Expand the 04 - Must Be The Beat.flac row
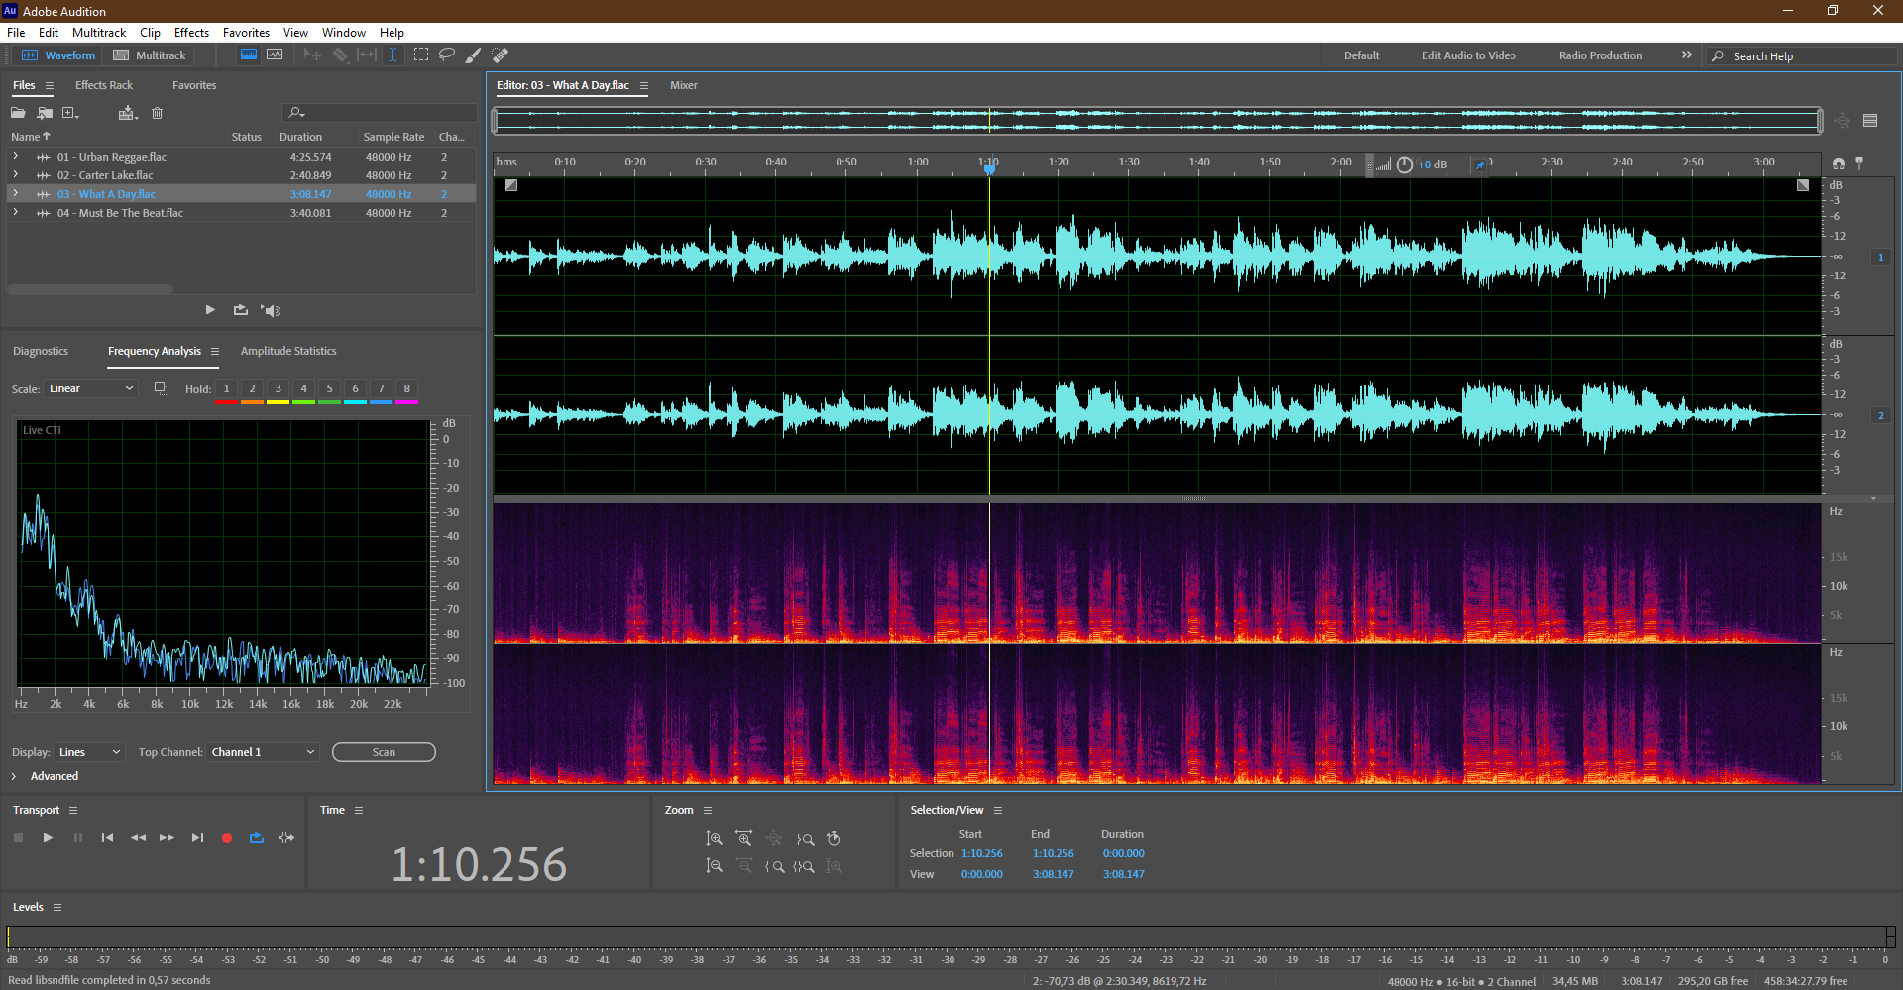The height and width of the screenshot is (990, 1903). click(15, 213)
